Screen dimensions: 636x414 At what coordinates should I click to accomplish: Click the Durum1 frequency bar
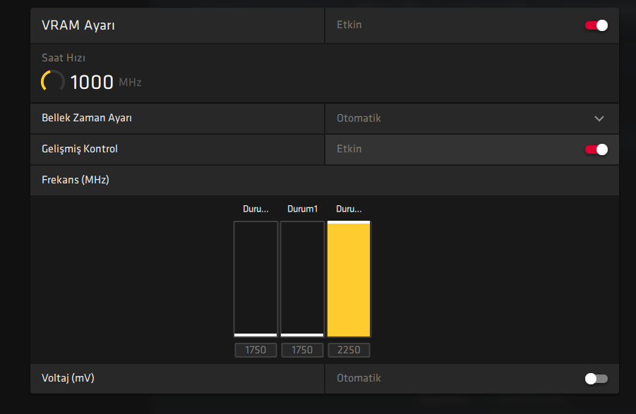point(302,279)
